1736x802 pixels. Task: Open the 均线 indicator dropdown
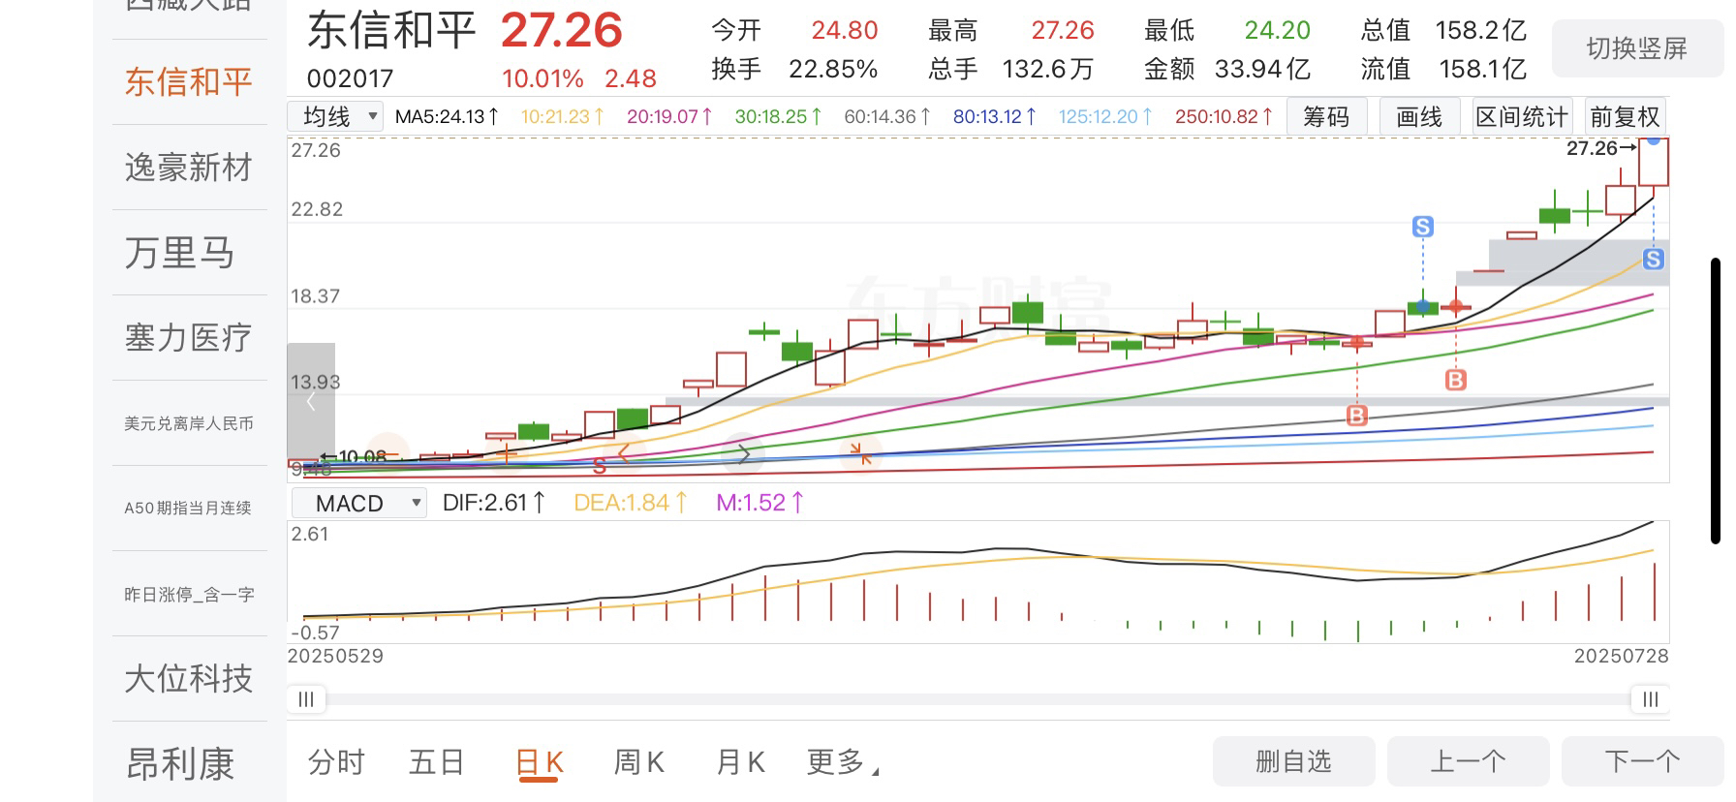[x=336, y=117]
